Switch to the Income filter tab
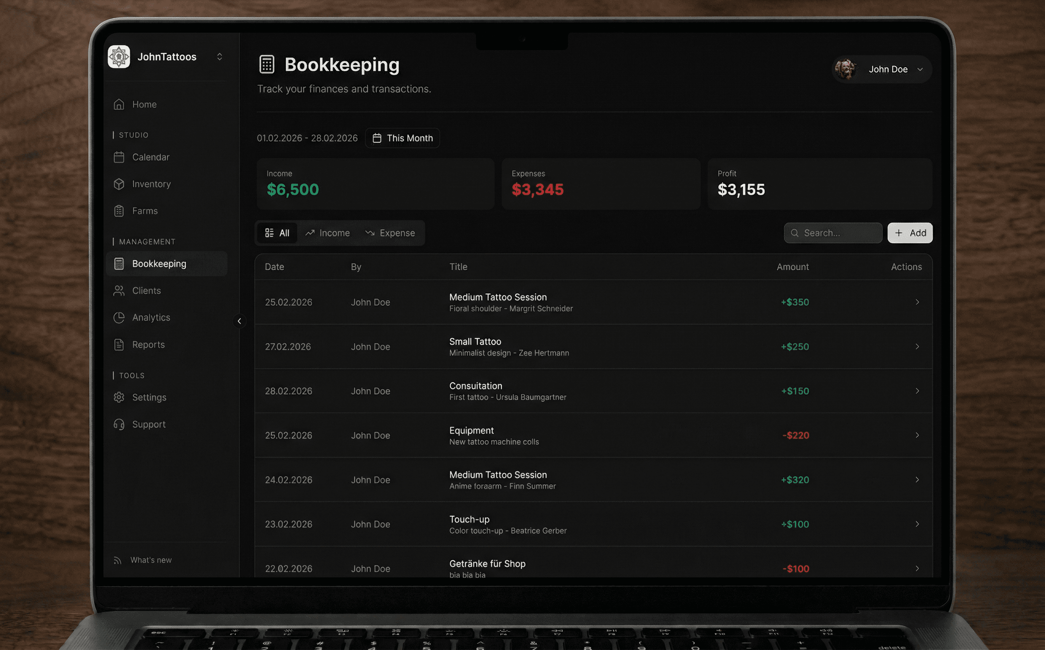Image resolution: width=1045 pixels, height=650 pixels. coord(327,233)
